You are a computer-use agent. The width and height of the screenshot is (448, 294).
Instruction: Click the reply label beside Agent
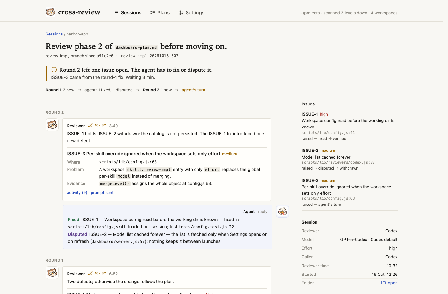tap(263, 212)
